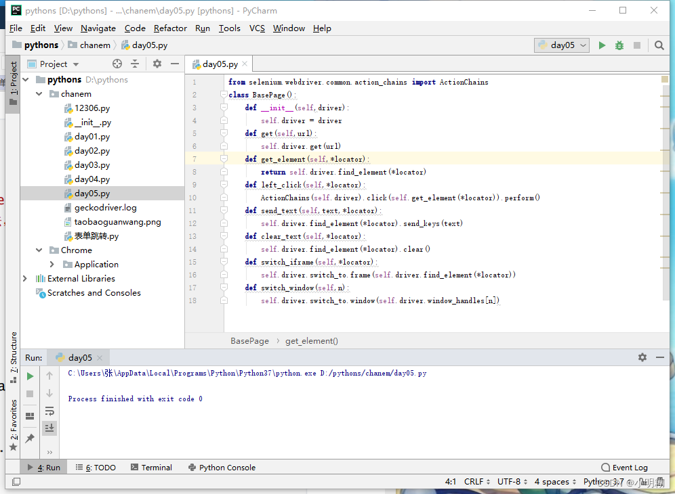Screen dimensions: 675x494
Task: Open the Refactor menu
Action: click(x=169, y=28)
